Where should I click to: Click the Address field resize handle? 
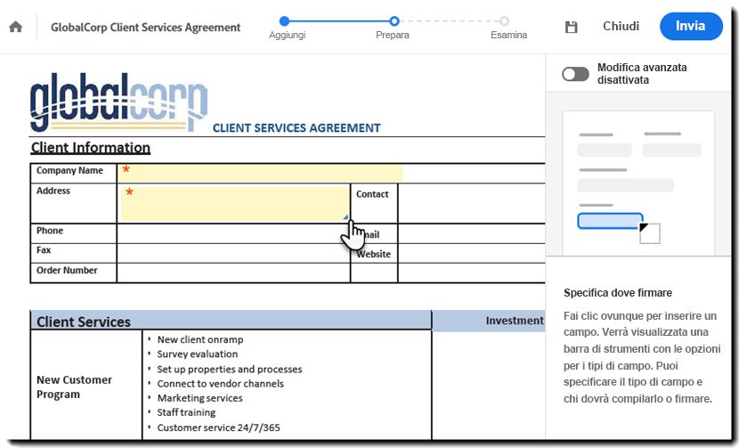click(x=346, y=217)
